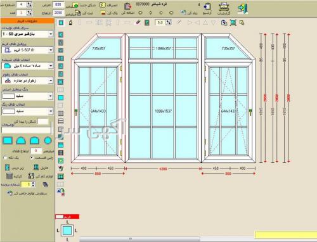Select the circle window shape

click(48, 141)
